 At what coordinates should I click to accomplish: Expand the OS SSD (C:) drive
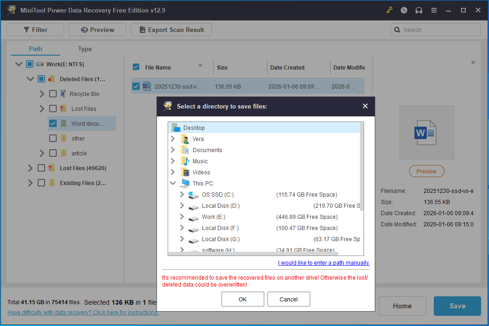(182, 194)
